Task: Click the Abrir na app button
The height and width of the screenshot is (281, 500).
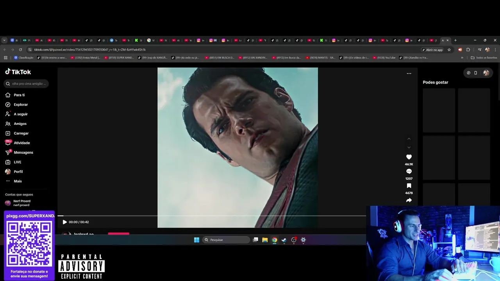Action: coord(432,50)
